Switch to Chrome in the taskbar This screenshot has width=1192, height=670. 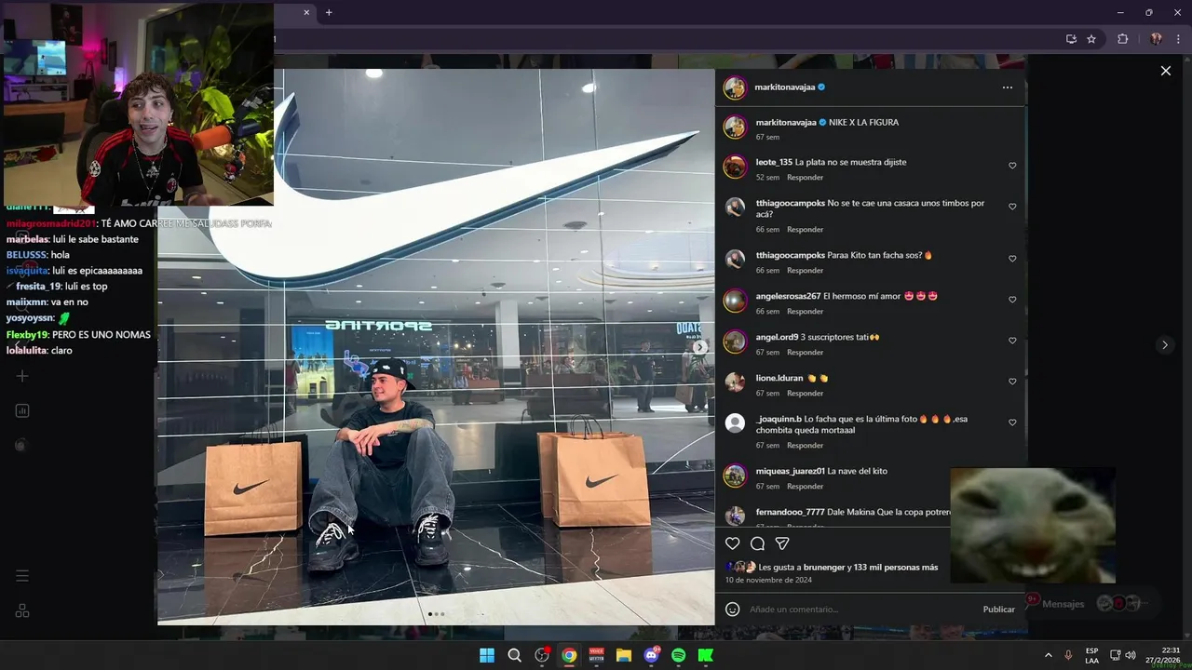(x=569, y=655)
